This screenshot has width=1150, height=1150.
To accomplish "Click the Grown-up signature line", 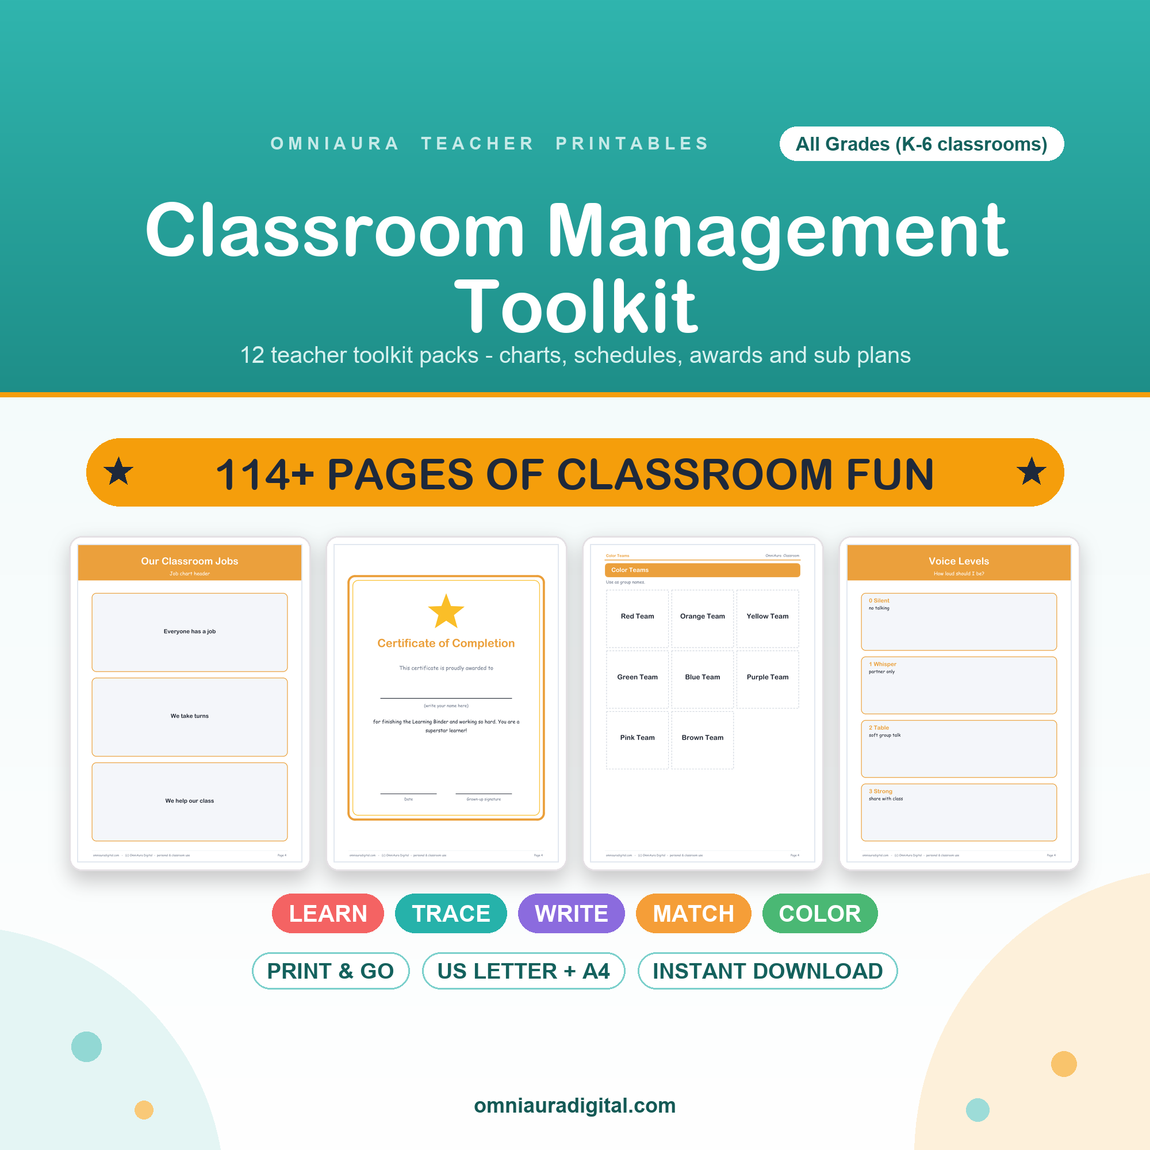I will 484,793.
